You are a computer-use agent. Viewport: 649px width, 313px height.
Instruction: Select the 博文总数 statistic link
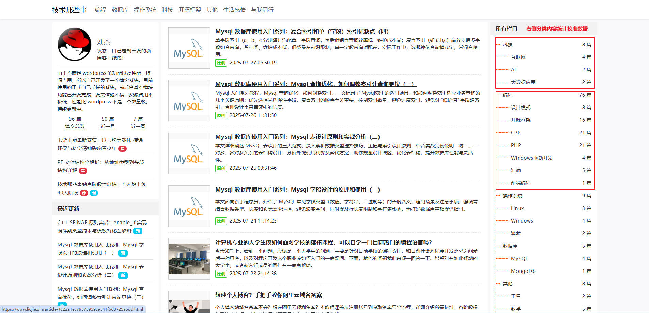(75, 126)
